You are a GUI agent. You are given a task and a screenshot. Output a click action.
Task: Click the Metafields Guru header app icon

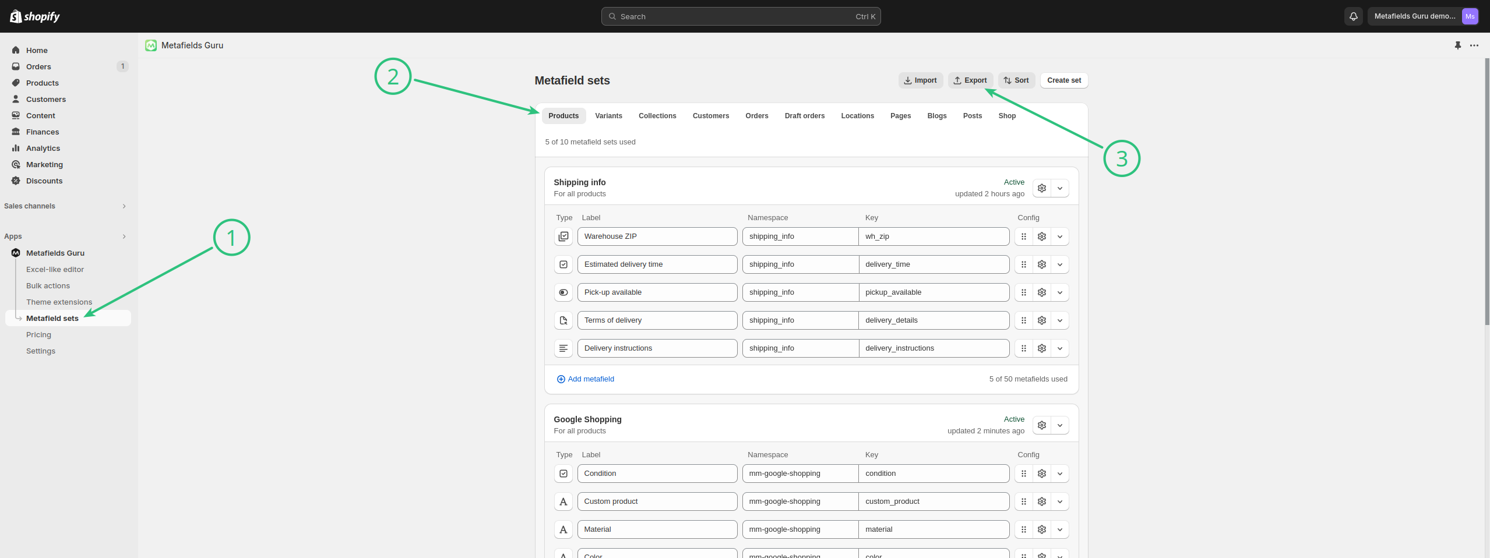pos(151,45)
